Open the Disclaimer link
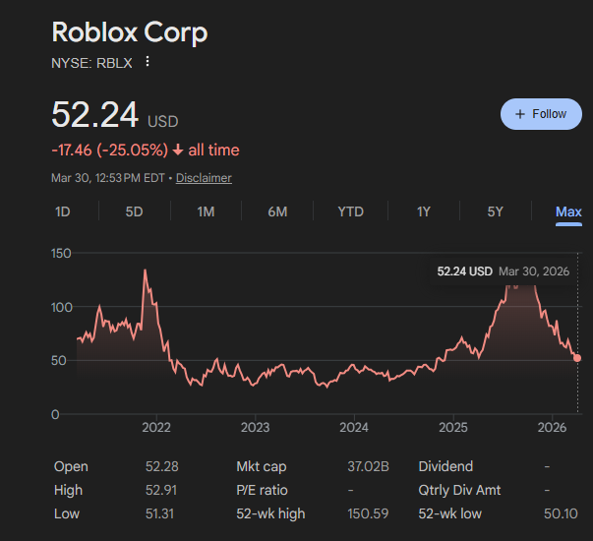The width and height of the screenshot is (593, 541). click(204, 178)
